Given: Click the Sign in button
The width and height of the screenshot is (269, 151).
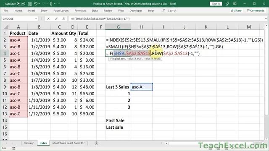Looking at the screenshot, I should tap(216, 4).
